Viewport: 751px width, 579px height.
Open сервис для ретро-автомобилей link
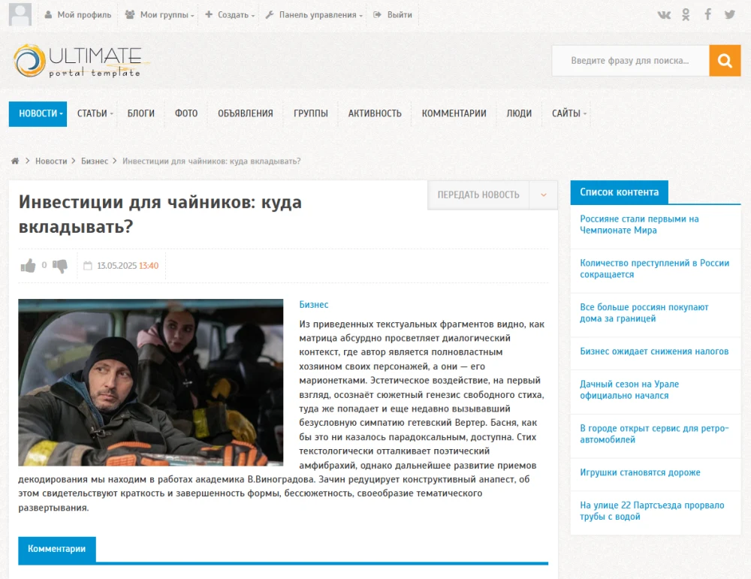pyautogui.click(x=654, y=434)
